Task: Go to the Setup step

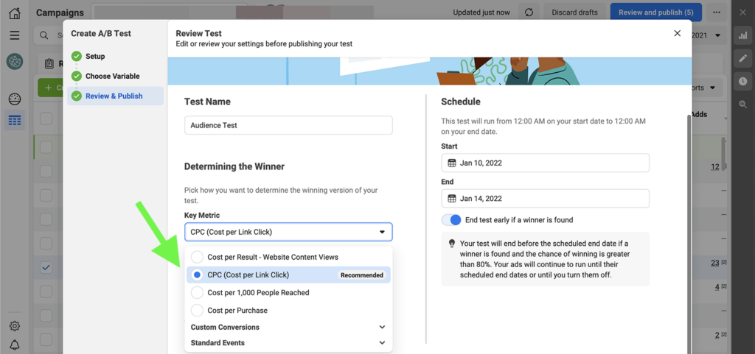Action: pyautogui.click(x=94, y=56)
